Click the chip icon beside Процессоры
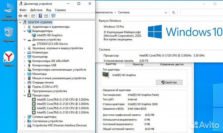The image size is (223, 133). pyautogui.click(x=29, y=95)
